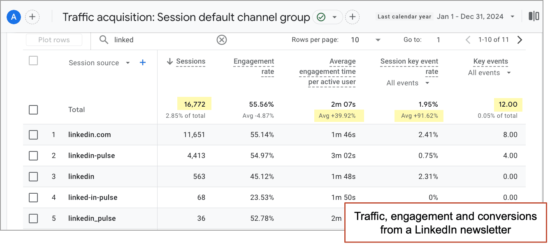Image resolution: width=550 pixels, height=245 pixels.
Task: Open 'All events' dropdown under Session key event rate
Action: point(408,83)
